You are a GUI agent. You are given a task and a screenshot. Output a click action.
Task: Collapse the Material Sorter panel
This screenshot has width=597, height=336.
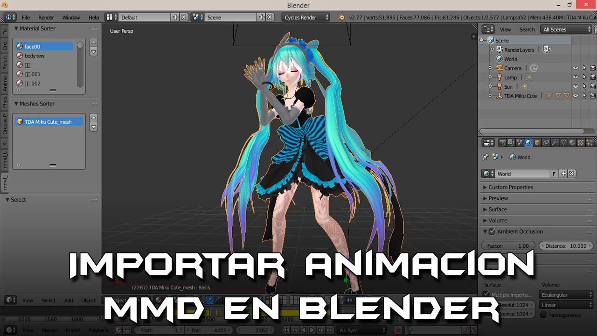pyautogui.click(x=16, y=28)
